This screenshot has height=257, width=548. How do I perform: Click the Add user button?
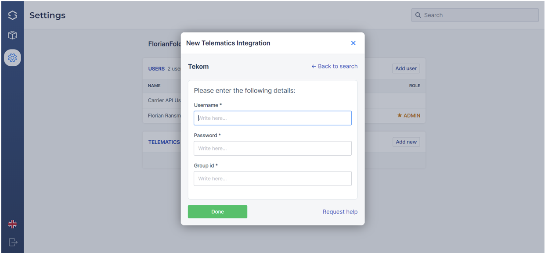pyautogui.click(x=406, y=68)
